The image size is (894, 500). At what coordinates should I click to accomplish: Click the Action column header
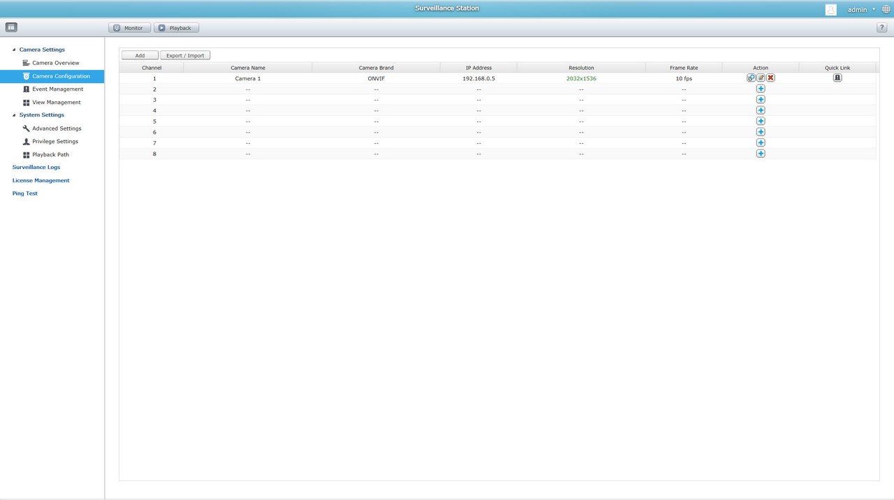click(761, 68)
